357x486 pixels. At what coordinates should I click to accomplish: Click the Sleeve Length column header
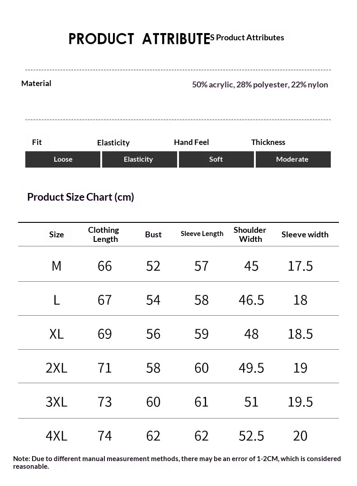click(x=202, y=234)
